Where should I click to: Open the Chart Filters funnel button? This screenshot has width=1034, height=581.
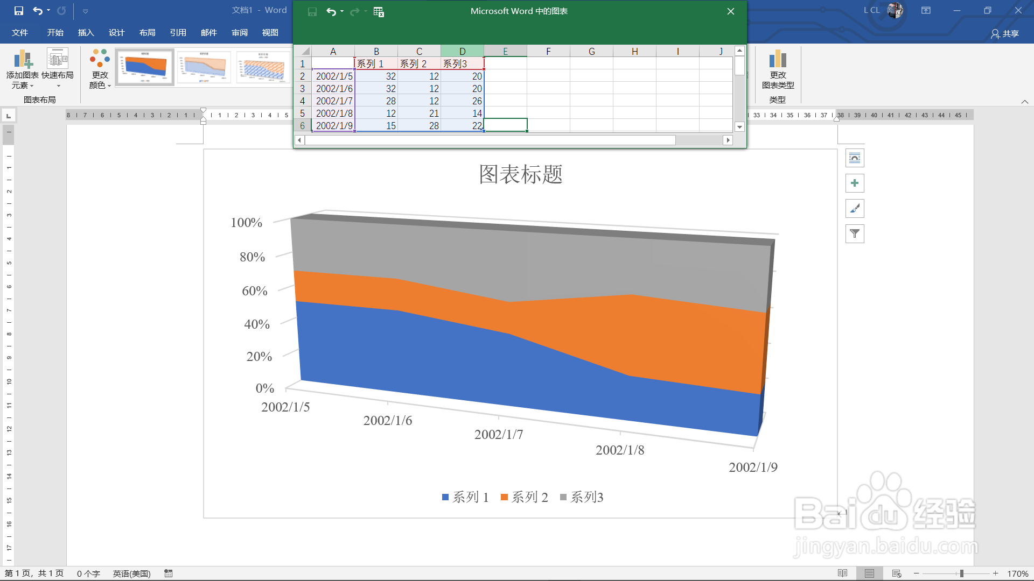[x=855, y=234]
